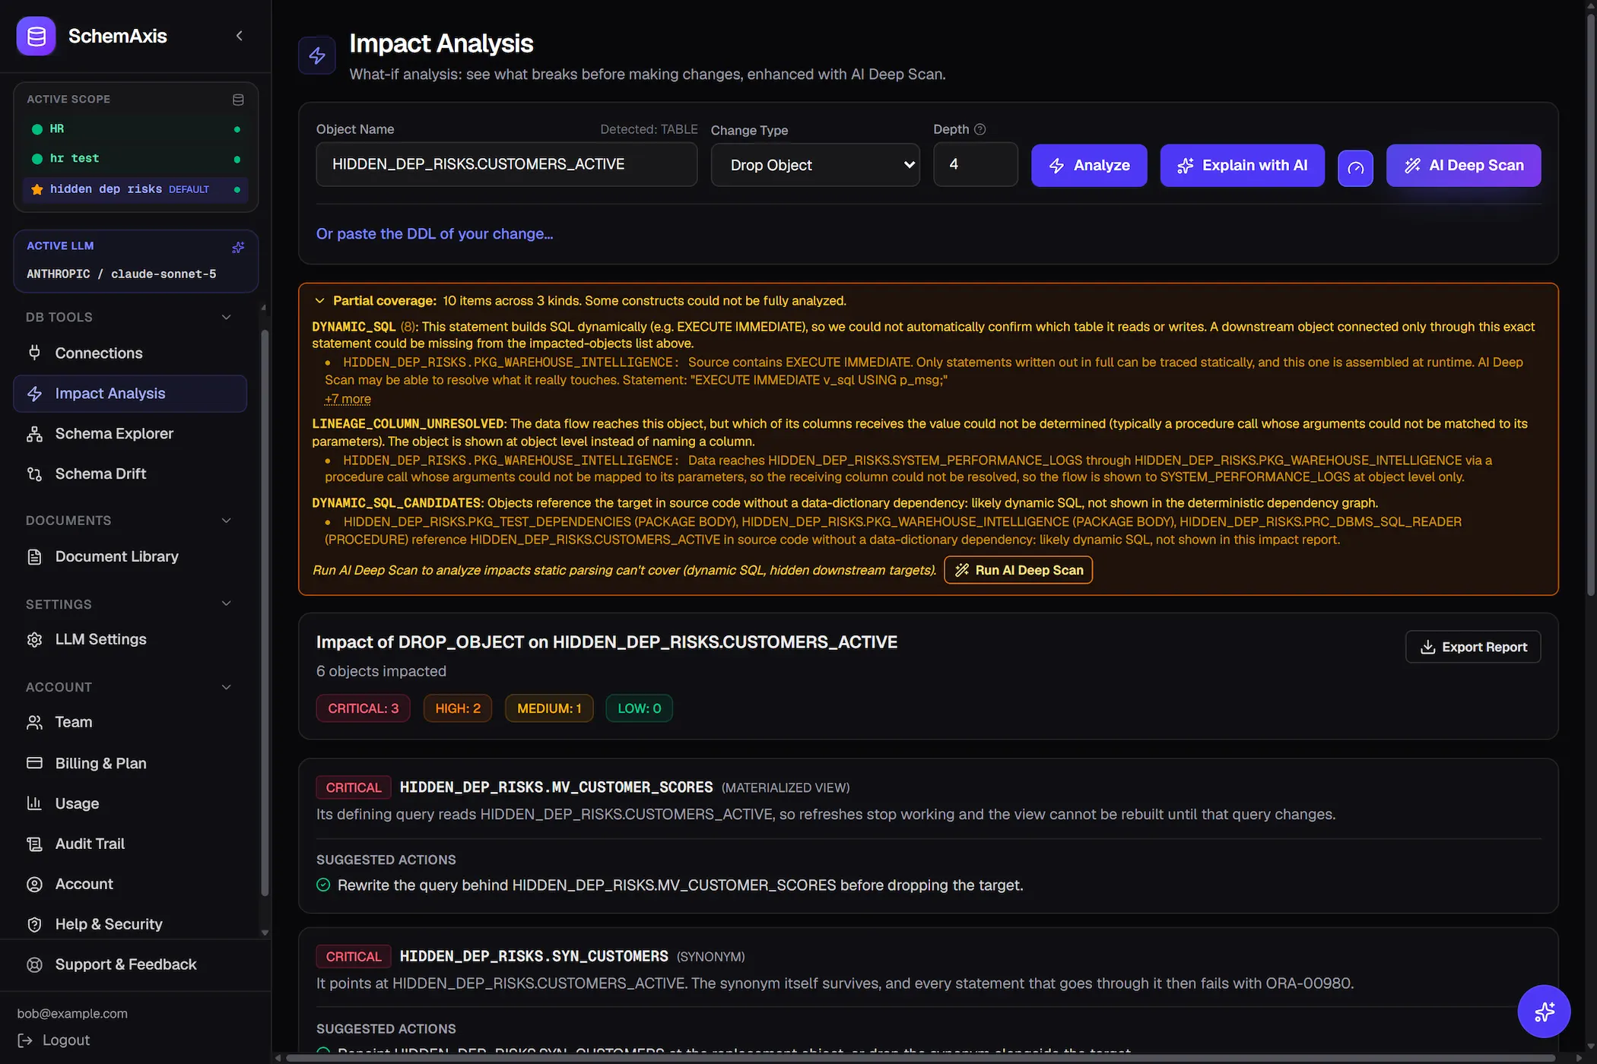Click the Active LLM sparkle icon
This screenshot has width=1597, height=1064.
coord(238,247)
